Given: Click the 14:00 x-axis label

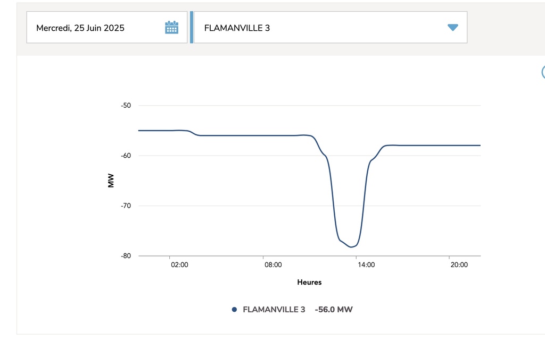Looking at the screenshot, I should (x=366, y=264).
